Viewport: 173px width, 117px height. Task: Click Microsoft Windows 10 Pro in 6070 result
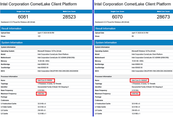point(144,51)
